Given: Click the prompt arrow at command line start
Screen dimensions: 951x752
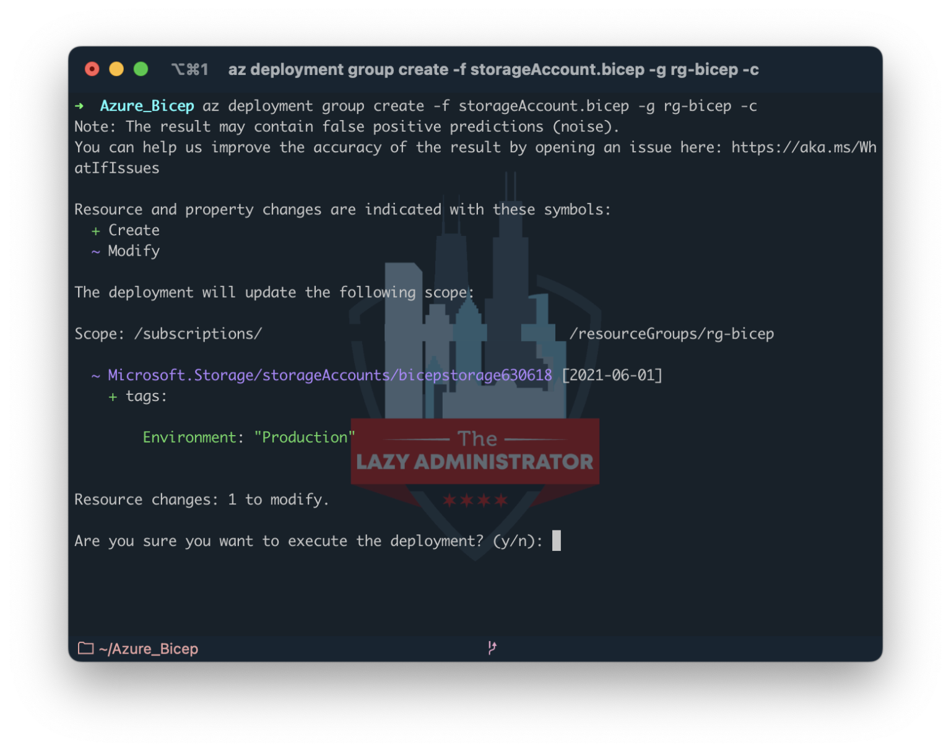Looking at the screenshot, I should pos(79,106).
